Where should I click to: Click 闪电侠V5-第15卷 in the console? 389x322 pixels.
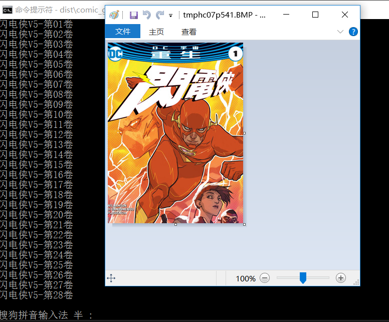pos(37,165)
